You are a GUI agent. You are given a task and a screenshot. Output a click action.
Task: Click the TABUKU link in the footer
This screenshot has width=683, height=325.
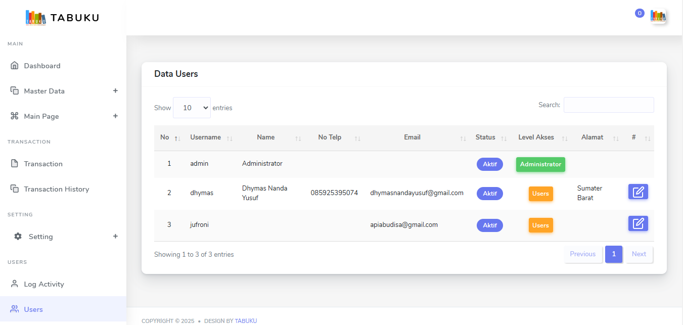246,321
